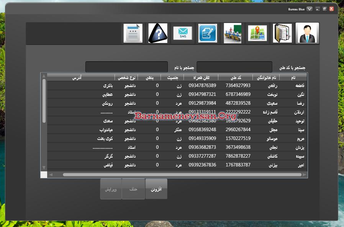Select phone number 09129873984
This screenshot has height=227, width=344.
202,103
